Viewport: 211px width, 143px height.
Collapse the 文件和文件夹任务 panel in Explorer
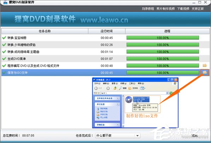pyautogui.click(x=118, y=98)
